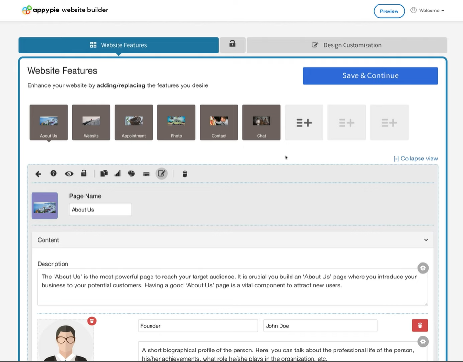Click the biographical profile text area
The image size is (463, 362).
[283, 351]
